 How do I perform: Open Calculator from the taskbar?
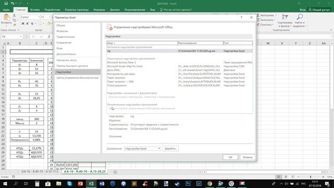pos(37,183)
